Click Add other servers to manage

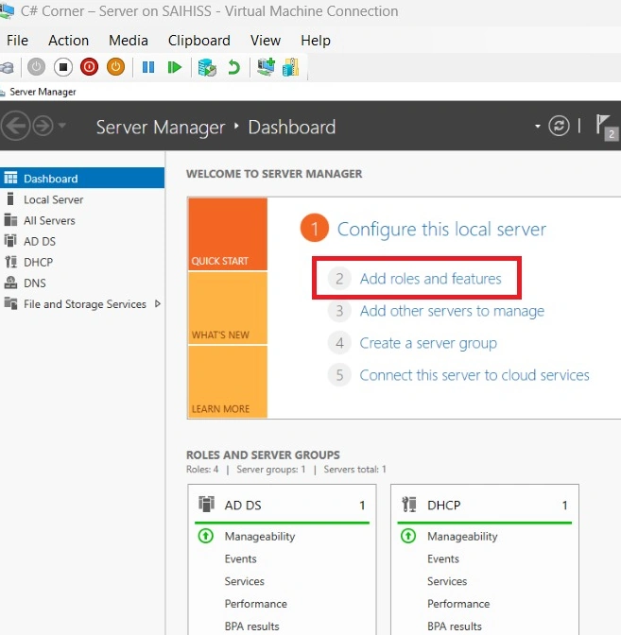click(x=452, y=311)
